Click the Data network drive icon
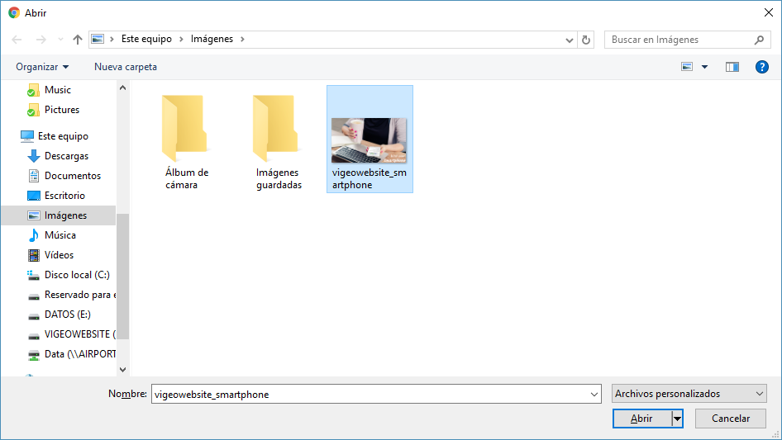This screenshot has height=440, width=782. pyautogui.click(x=33, y=355)
